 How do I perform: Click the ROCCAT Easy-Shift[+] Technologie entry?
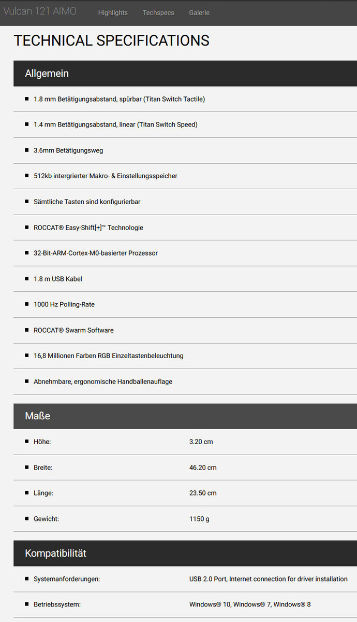click(88, 228)
